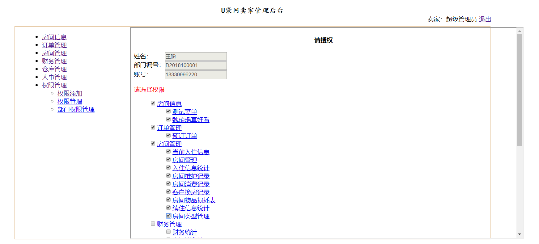Uncheck the 续住信息统计 checkbox
The height and width of the screenshot is (244, 539).
coord(168,208)
